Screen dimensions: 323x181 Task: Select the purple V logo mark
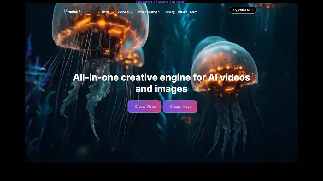[x=65, y=12]
